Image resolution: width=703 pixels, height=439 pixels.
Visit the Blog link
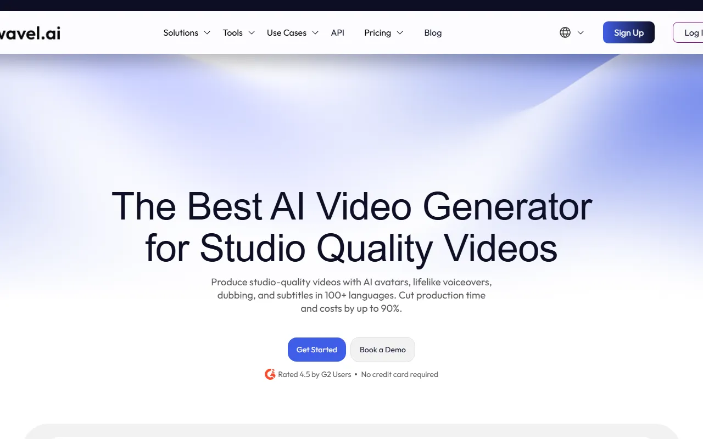coord(433,33)
